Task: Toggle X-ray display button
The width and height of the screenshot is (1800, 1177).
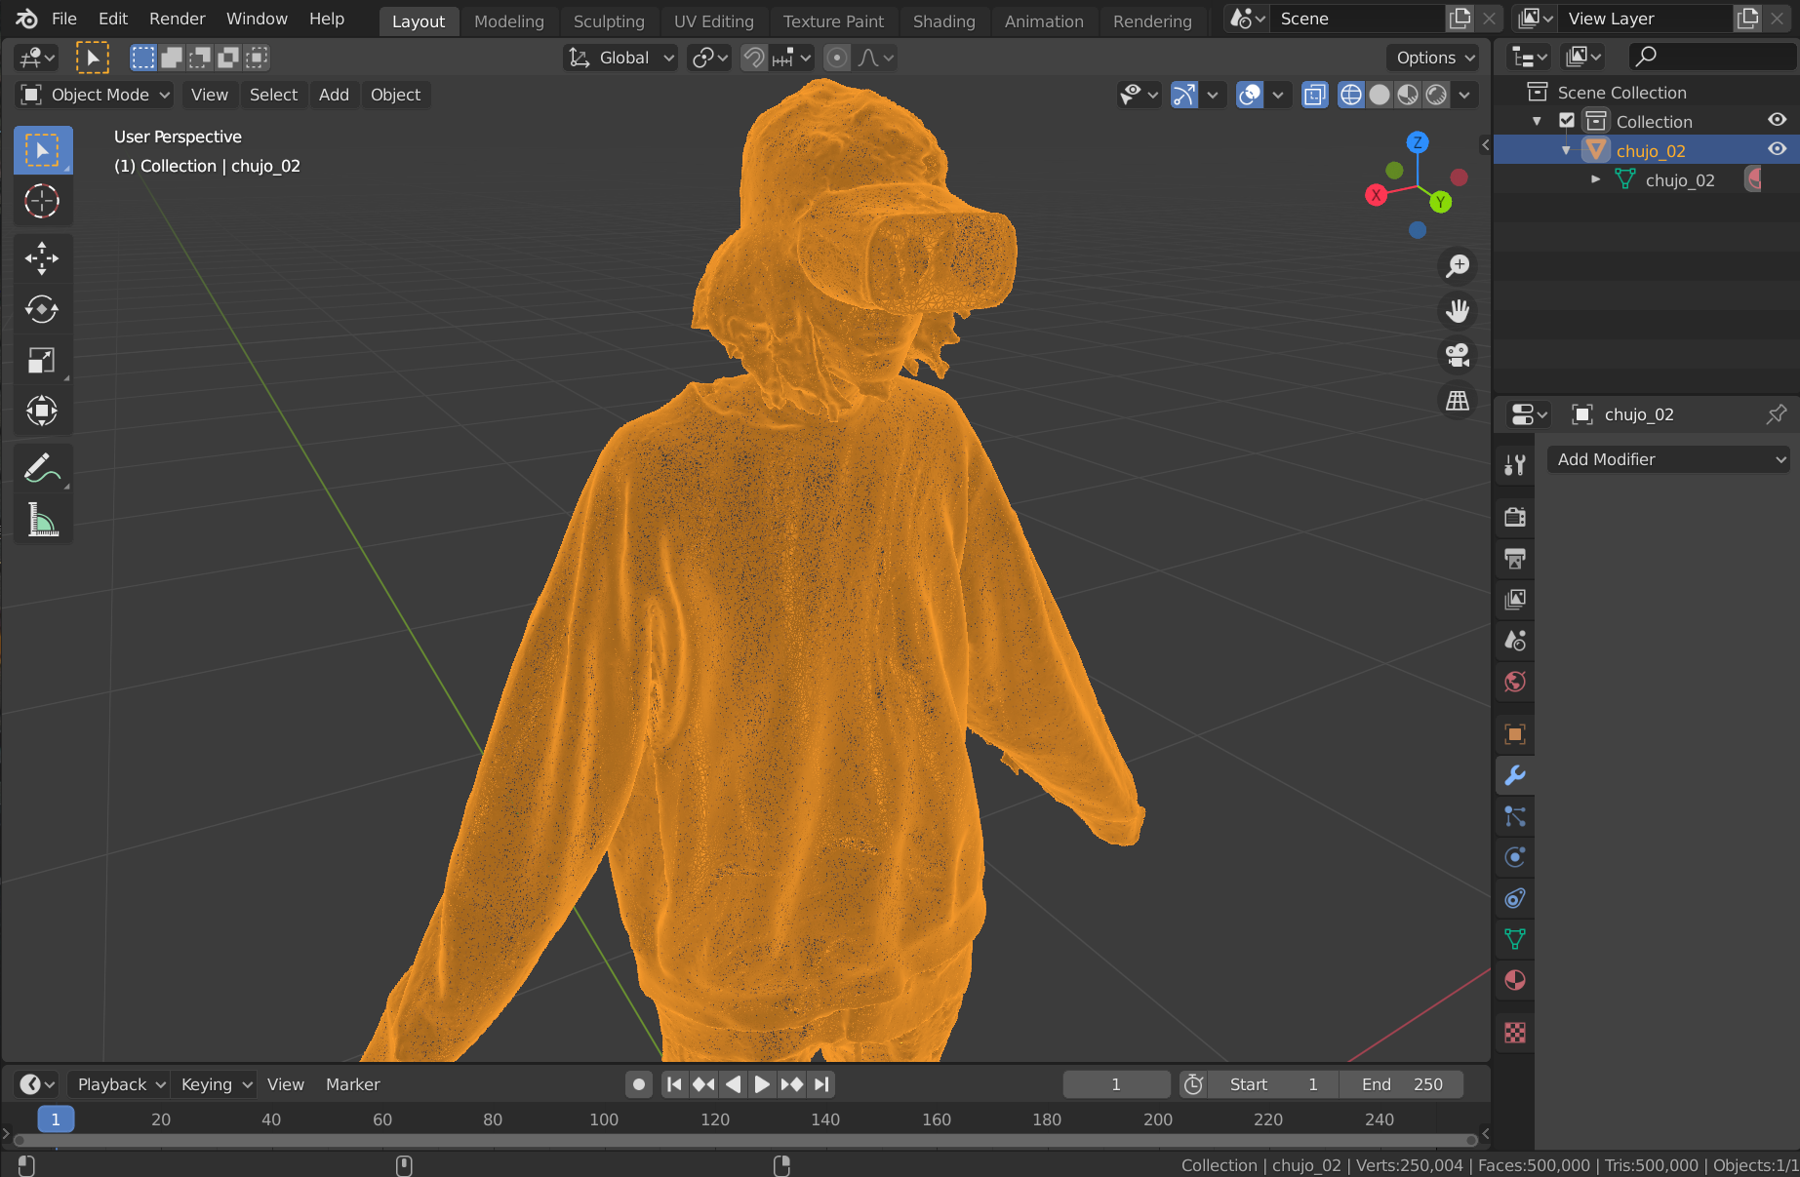Action: [x=1315, y=95]
